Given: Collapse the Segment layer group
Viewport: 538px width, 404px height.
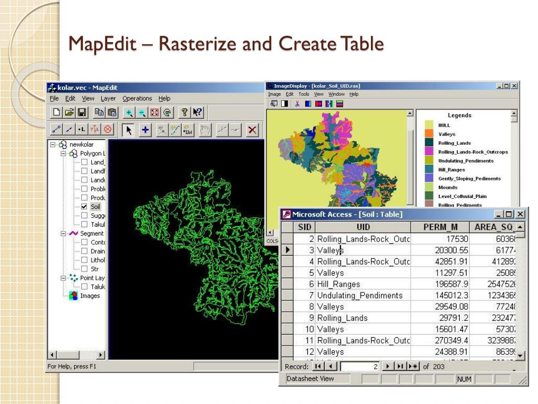Looking at the screenshot, I should [63, 233].
